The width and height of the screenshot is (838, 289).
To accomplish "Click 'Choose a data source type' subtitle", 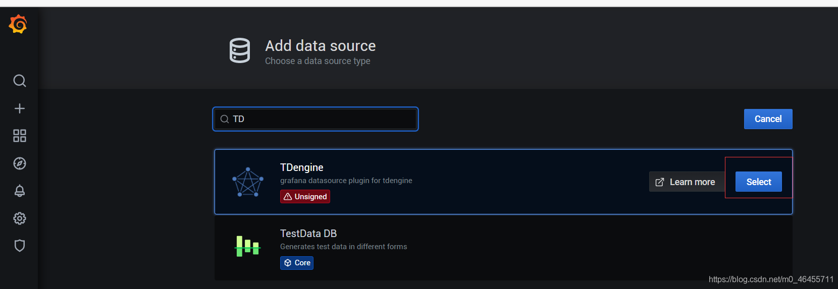I will pos(318,61).
